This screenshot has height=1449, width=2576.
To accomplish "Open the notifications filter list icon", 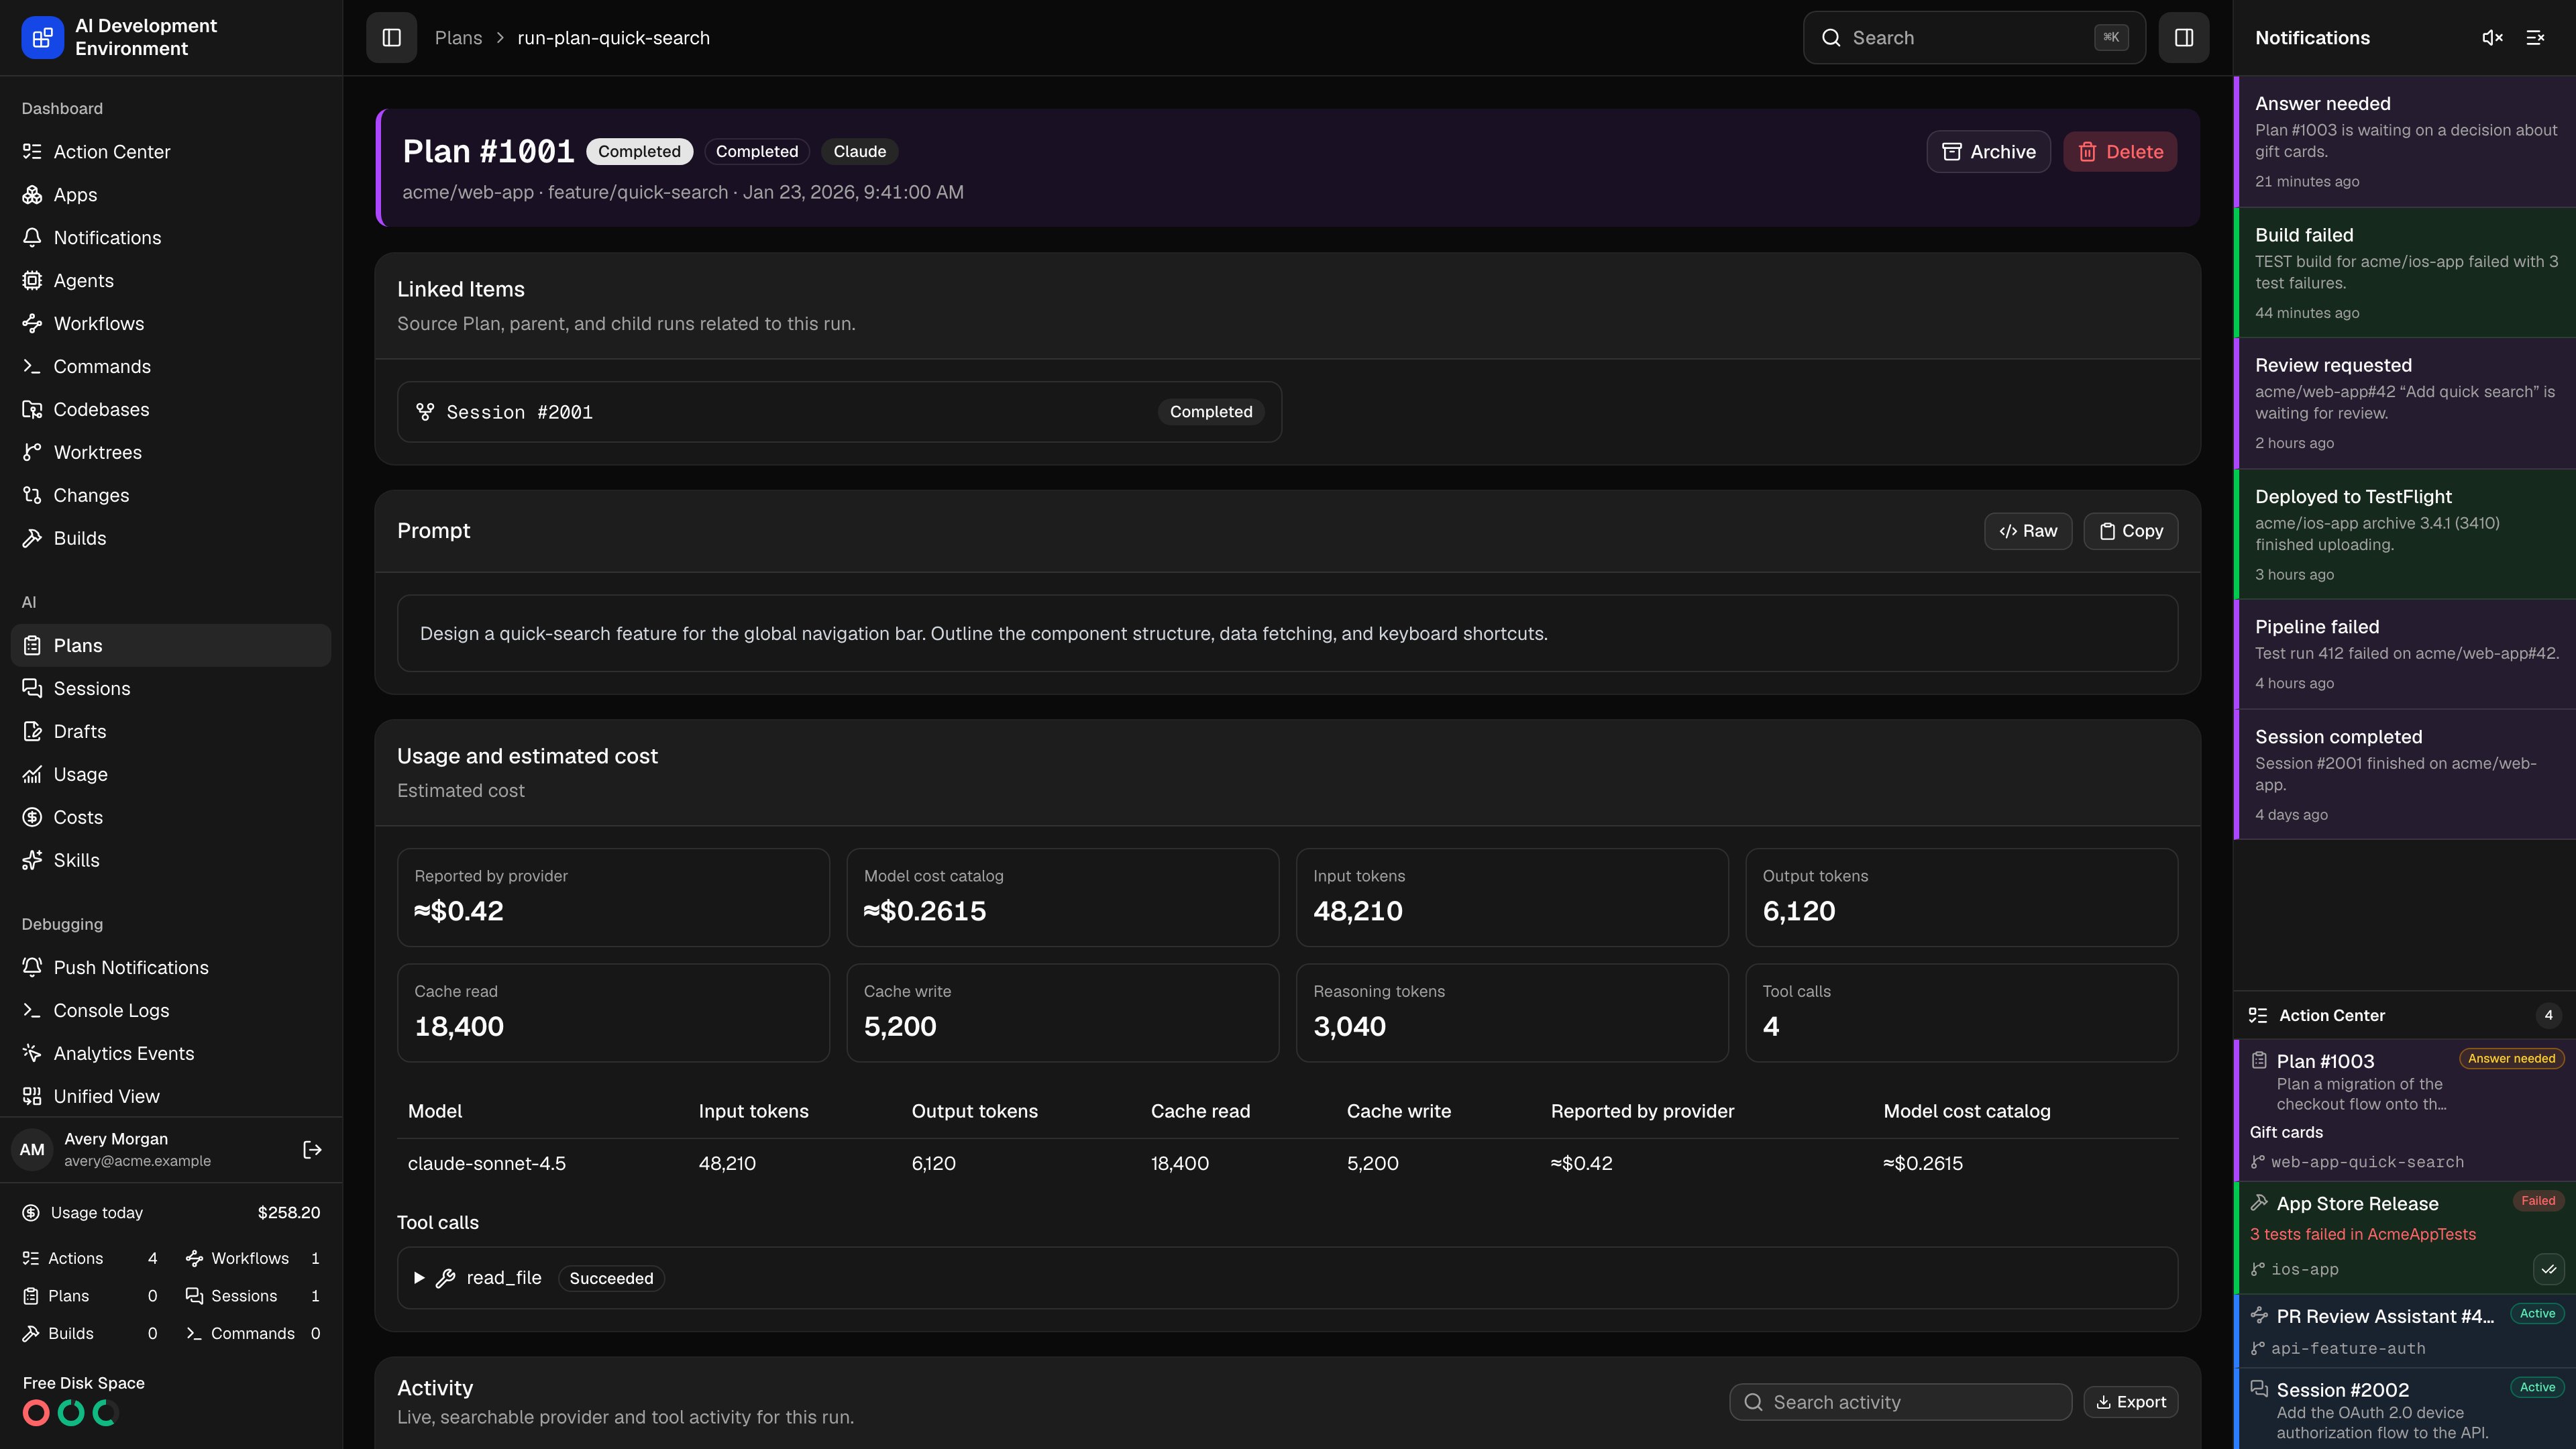I will 2535,38.
